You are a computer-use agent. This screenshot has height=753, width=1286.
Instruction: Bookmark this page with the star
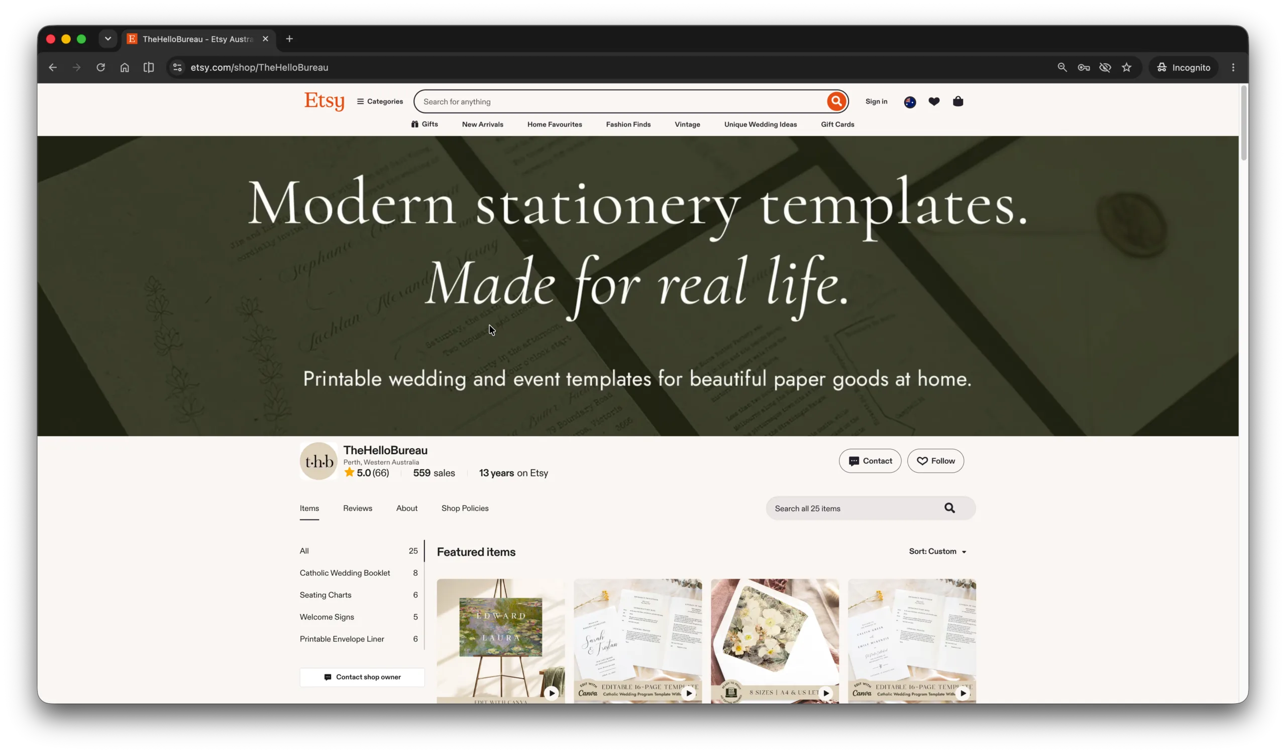pos(1126,67)
